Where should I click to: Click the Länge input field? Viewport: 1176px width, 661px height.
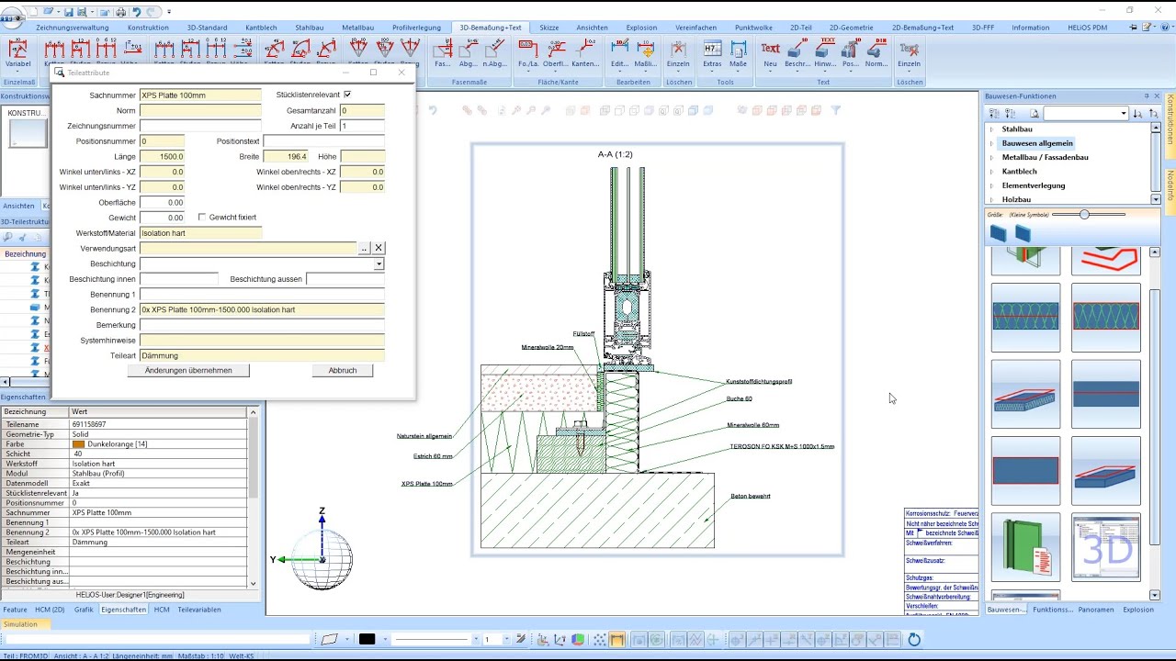click(162, 156)
